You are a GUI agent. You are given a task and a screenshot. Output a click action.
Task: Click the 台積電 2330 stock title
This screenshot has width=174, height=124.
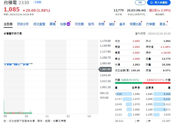(16, 2)
